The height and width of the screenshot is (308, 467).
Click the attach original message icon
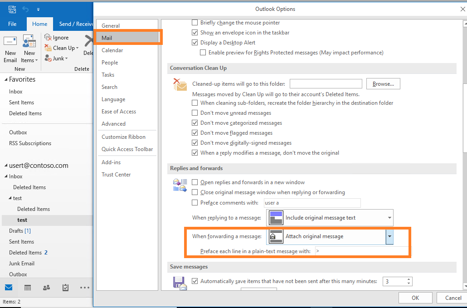(276, 236)
